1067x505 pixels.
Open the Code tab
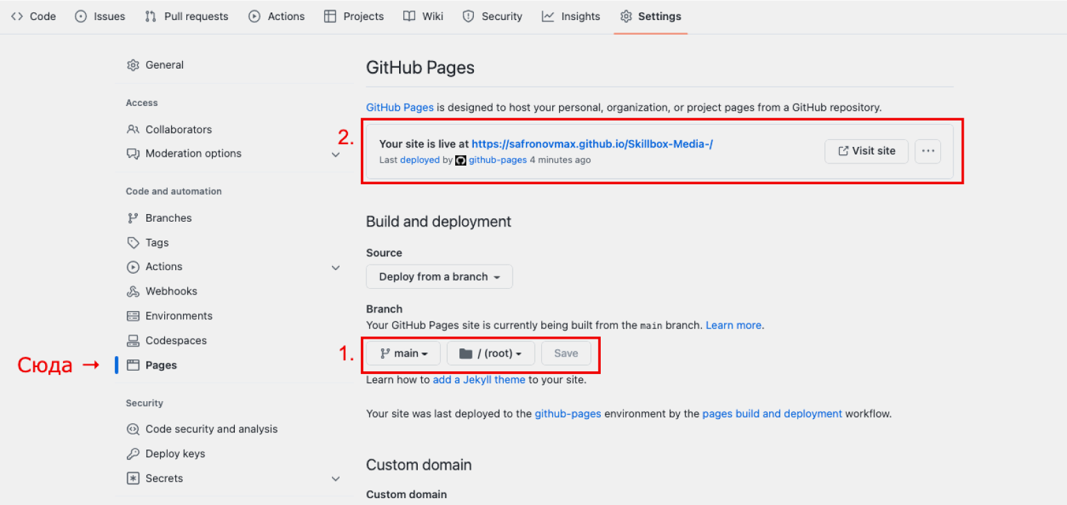(33, 16)
